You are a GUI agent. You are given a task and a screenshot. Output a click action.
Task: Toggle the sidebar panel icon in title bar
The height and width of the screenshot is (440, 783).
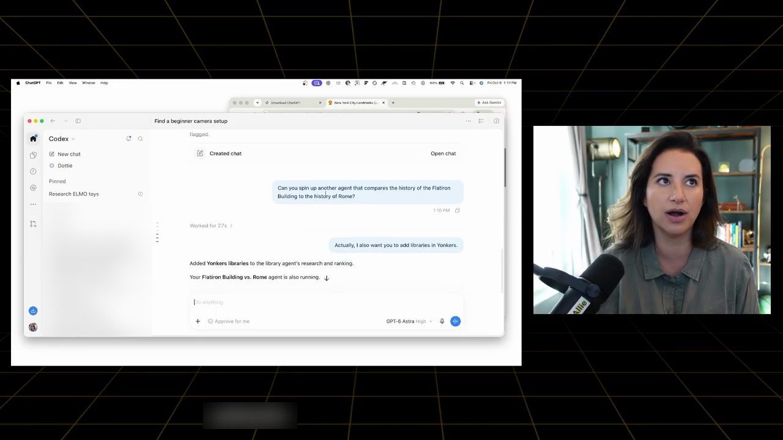click(78, 121)
